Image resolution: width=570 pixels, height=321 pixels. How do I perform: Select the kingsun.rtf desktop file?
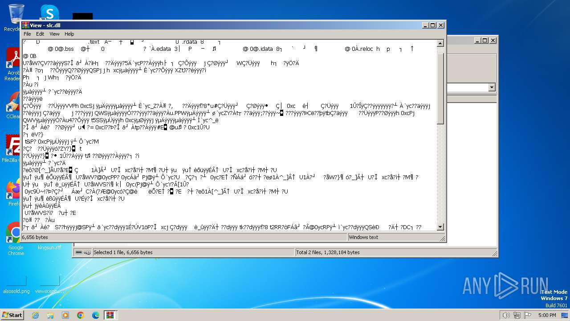coord(49,247)
